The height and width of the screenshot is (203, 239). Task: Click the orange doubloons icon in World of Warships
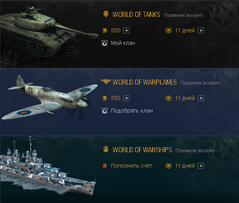tap(105, 166)
